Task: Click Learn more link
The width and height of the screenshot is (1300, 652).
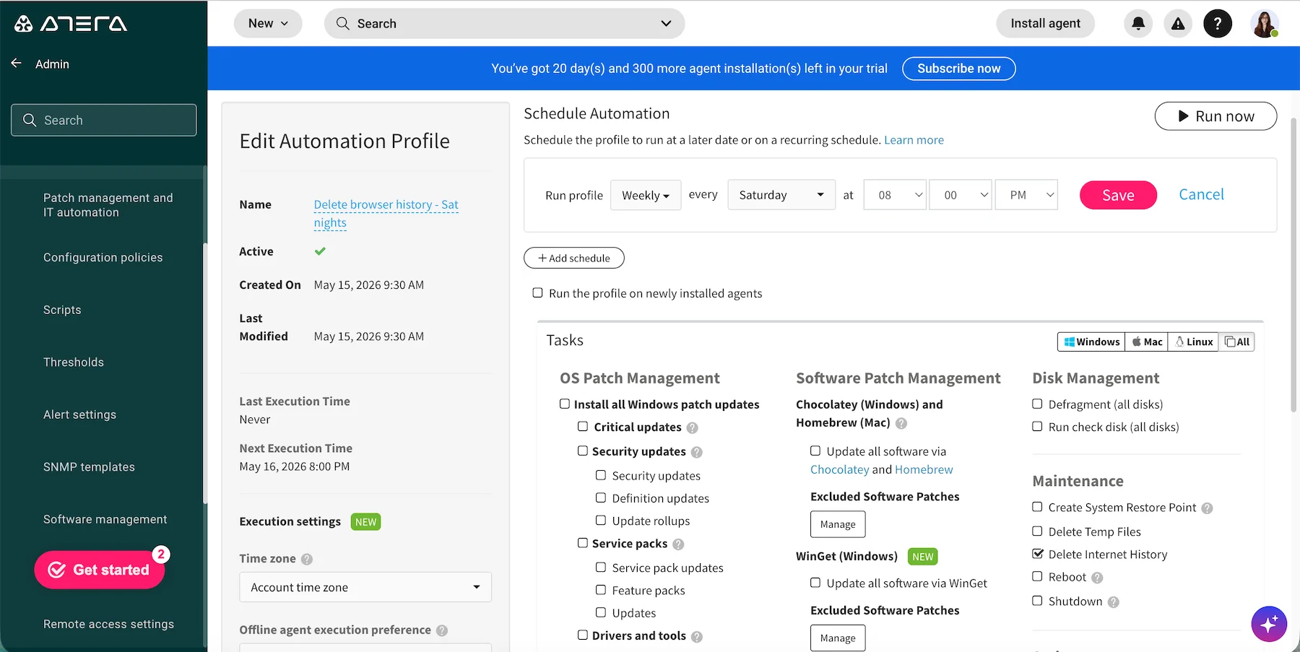Action: point(914,140)
